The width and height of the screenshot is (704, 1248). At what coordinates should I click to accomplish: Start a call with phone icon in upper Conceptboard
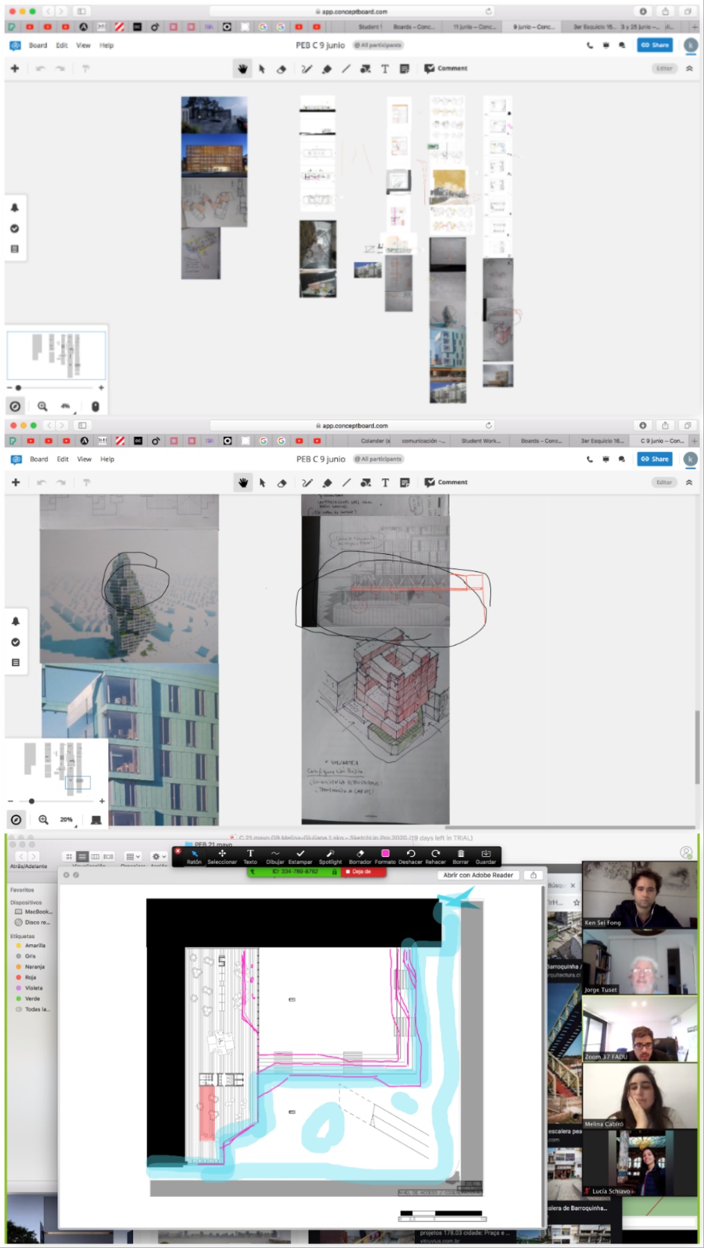point(590,45)
